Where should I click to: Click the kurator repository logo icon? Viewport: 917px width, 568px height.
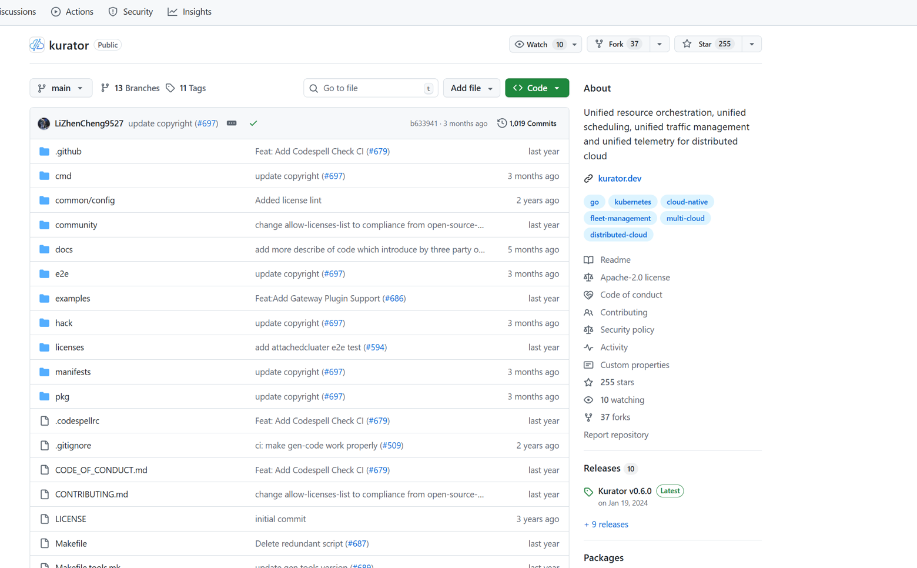(36, 45)
